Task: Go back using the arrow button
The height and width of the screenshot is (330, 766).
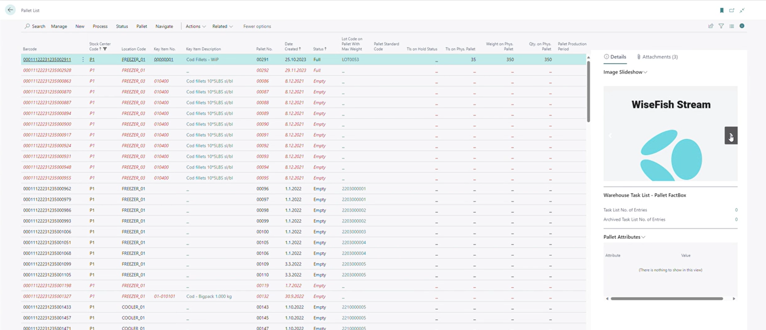Action: [10, 10]
